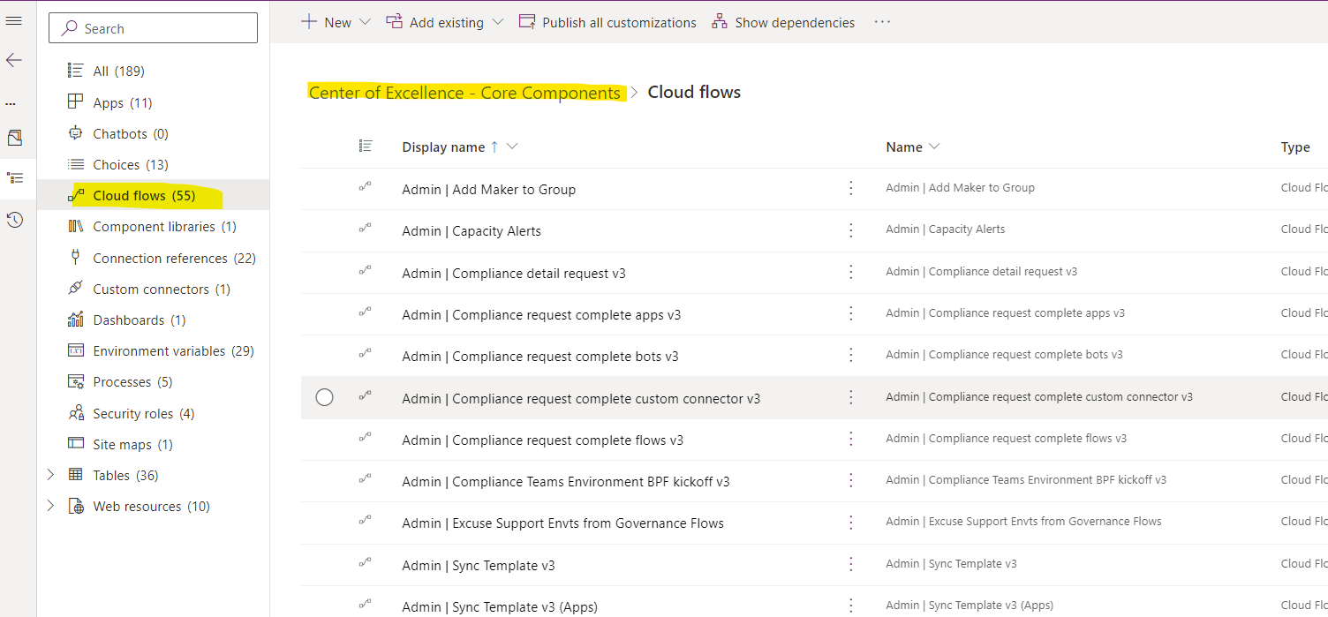
Task: Open row options for Admin | Capacity Alerts flow
Action: pos(850,229)
